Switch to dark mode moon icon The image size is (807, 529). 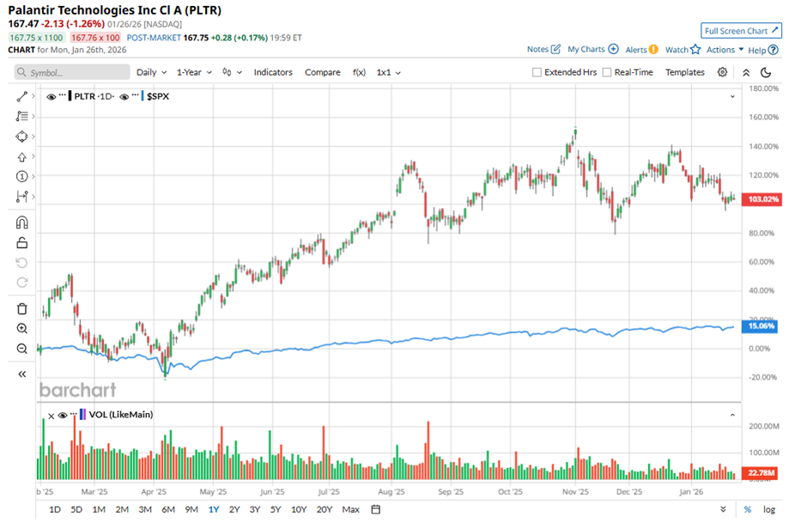(766, 72)
